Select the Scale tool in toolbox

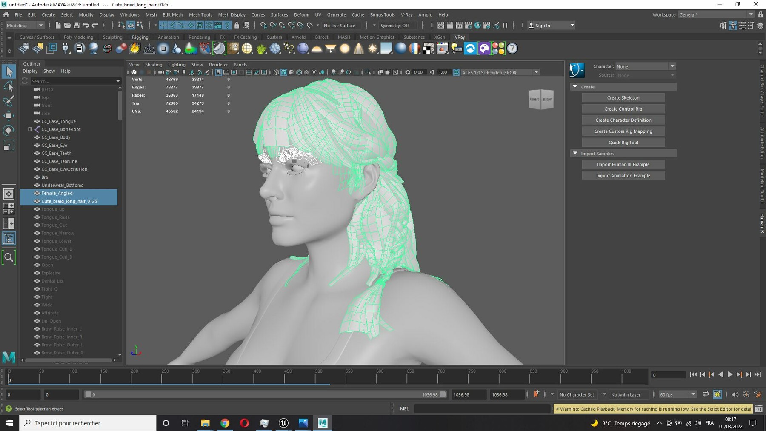(x=9, y=145)
